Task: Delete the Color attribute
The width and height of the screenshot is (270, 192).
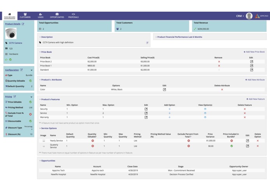Action: point(222,89)
